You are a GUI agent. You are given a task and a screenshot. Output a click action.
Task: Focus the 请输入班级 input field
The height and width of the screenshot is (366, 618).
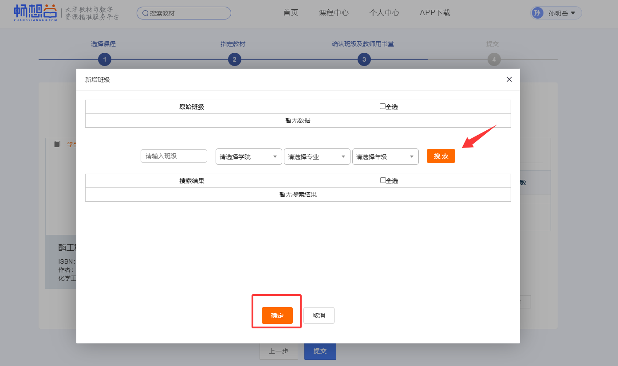(174, 156)
